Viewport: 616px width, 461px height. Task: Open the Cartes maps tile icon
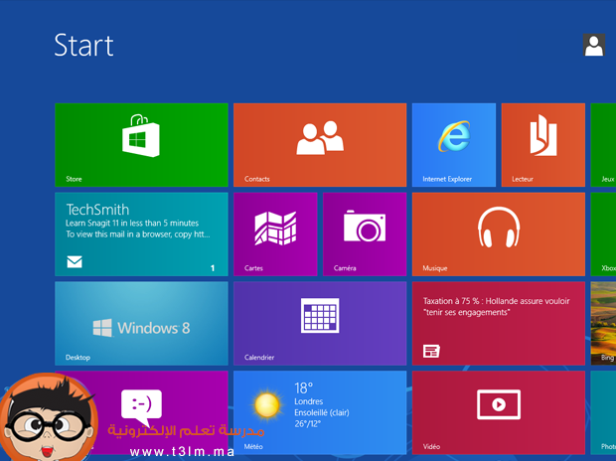click(x=275, y=229)
